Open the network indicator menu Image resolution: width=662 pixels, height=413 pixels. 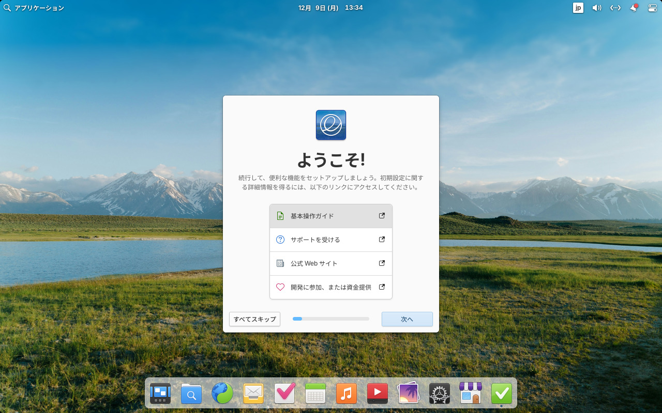tap(615, 8)
